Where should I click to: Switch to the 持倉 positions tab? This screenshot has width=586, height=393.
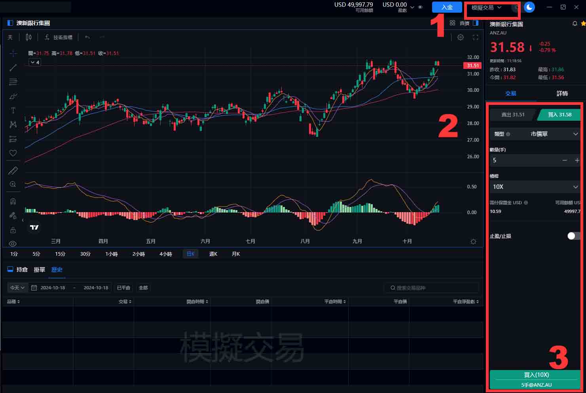pos(22,270)
